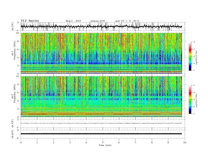Click time axis tick label '9'
Viewport: 208px width, 160px height.
[168, 142]
